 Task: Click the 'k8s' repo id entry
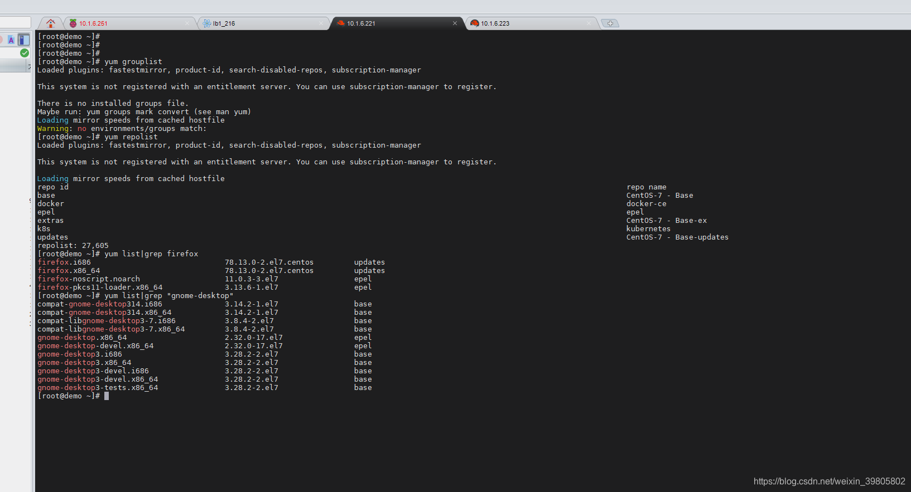44,229
